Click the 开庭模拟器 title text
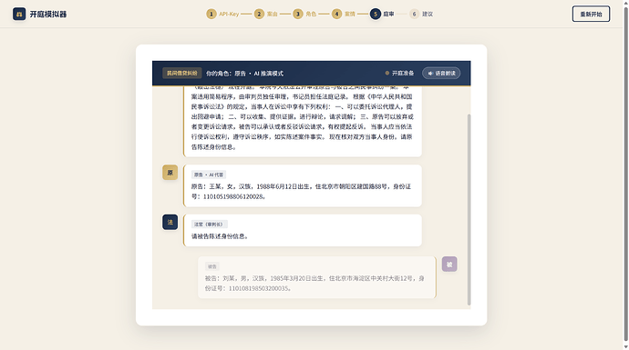 click(x=48, y=15)
